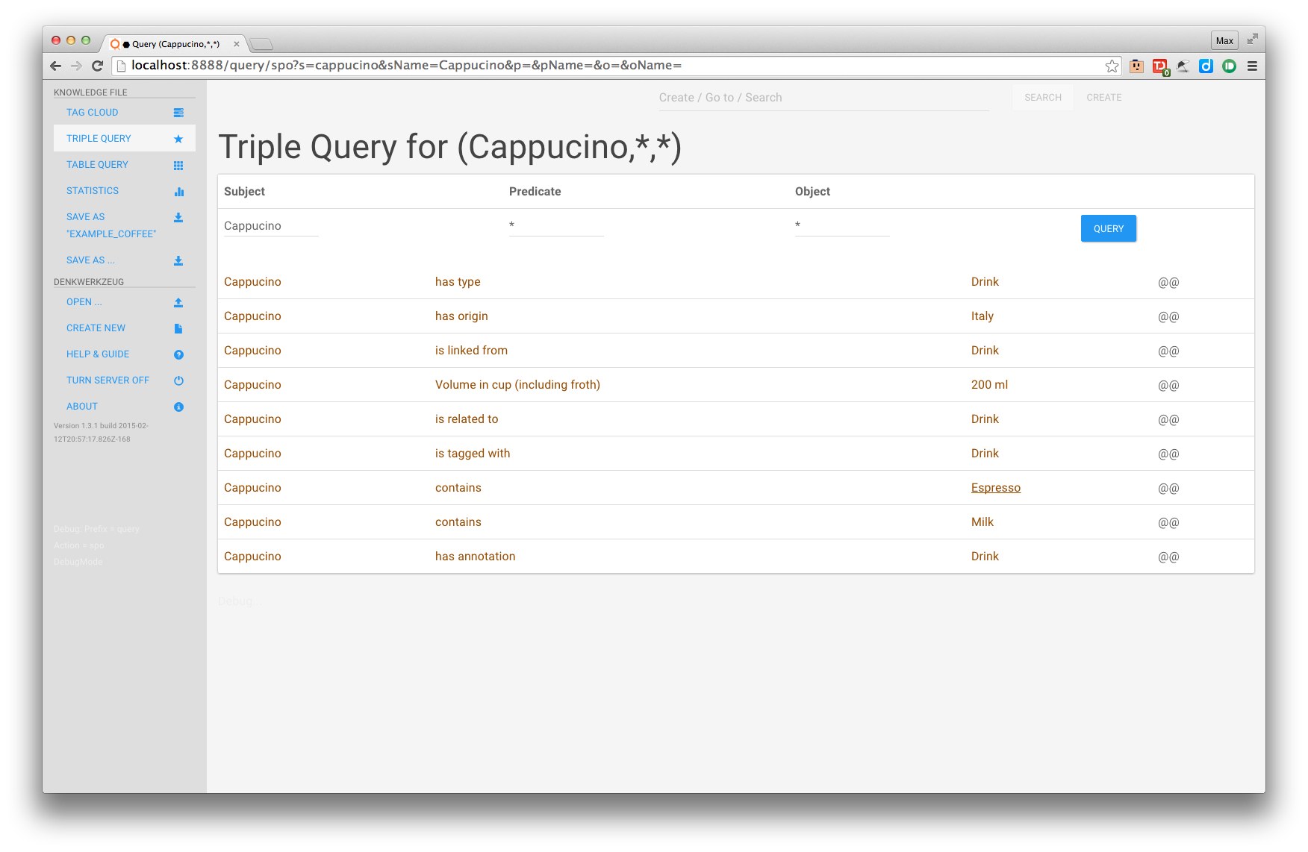
Task: Reload the page in browser
Action: [x=97, y=66]
